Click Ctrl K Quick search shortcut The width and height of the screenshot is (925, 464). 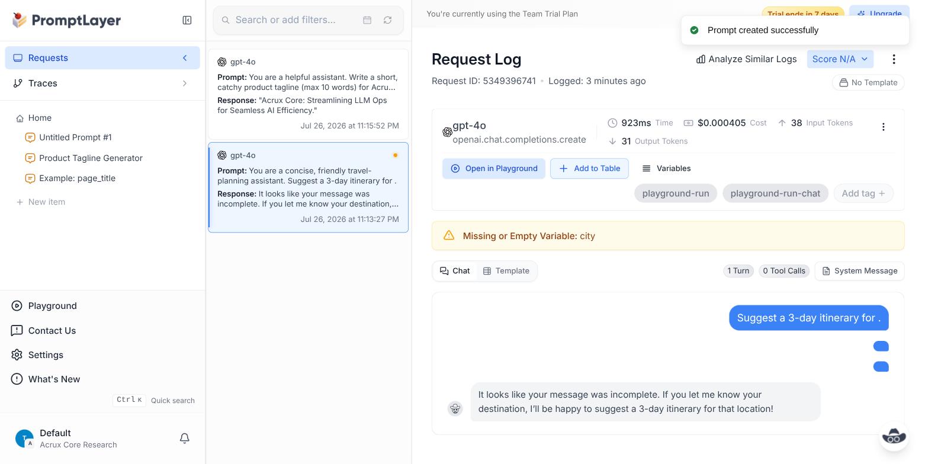pyautogui.click(x=154, y=401)
